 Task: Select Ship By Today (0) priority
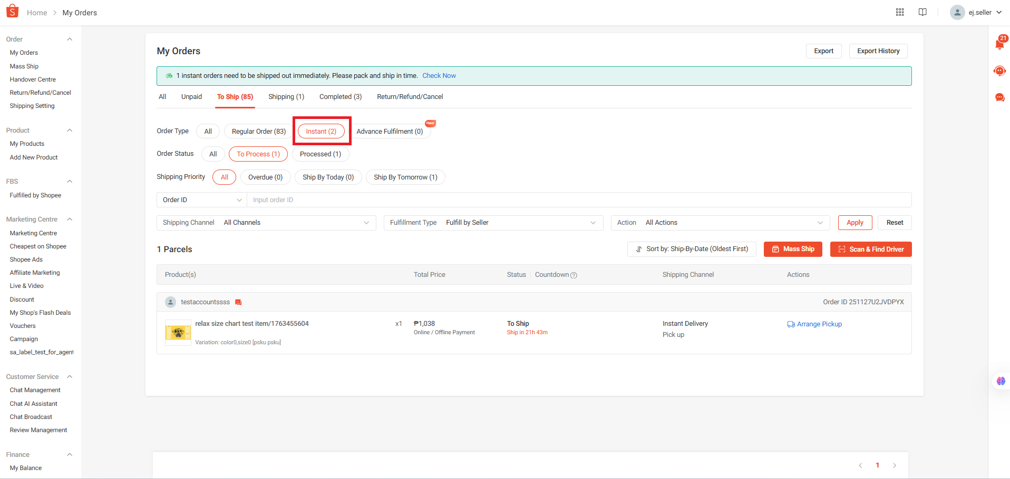328,177
